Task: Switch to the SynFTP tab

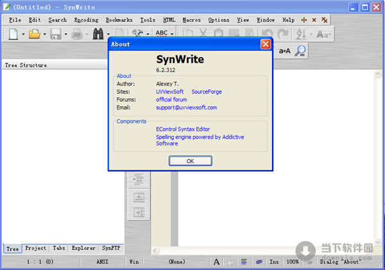Action: click(x=111, y=248)
